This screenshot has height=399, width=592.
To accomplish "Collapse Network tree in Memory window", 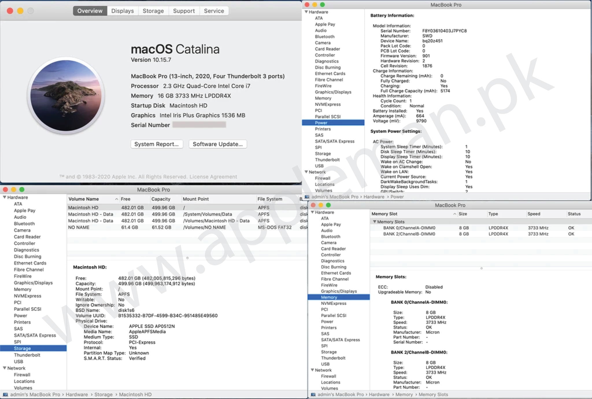I will [312, 370].
